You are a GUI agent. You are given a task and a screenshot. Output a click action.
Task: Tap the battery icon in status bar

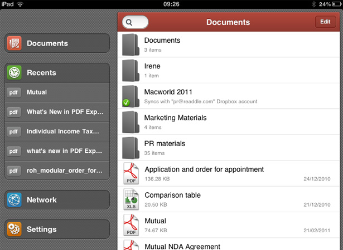337,4
